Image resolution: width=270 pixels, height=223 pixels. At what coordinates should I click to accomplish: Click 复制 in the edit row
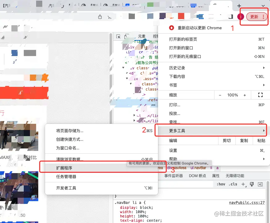(x=244, y=141)
